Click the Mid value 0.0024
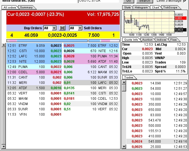189x151 pixels. (180, 49)
